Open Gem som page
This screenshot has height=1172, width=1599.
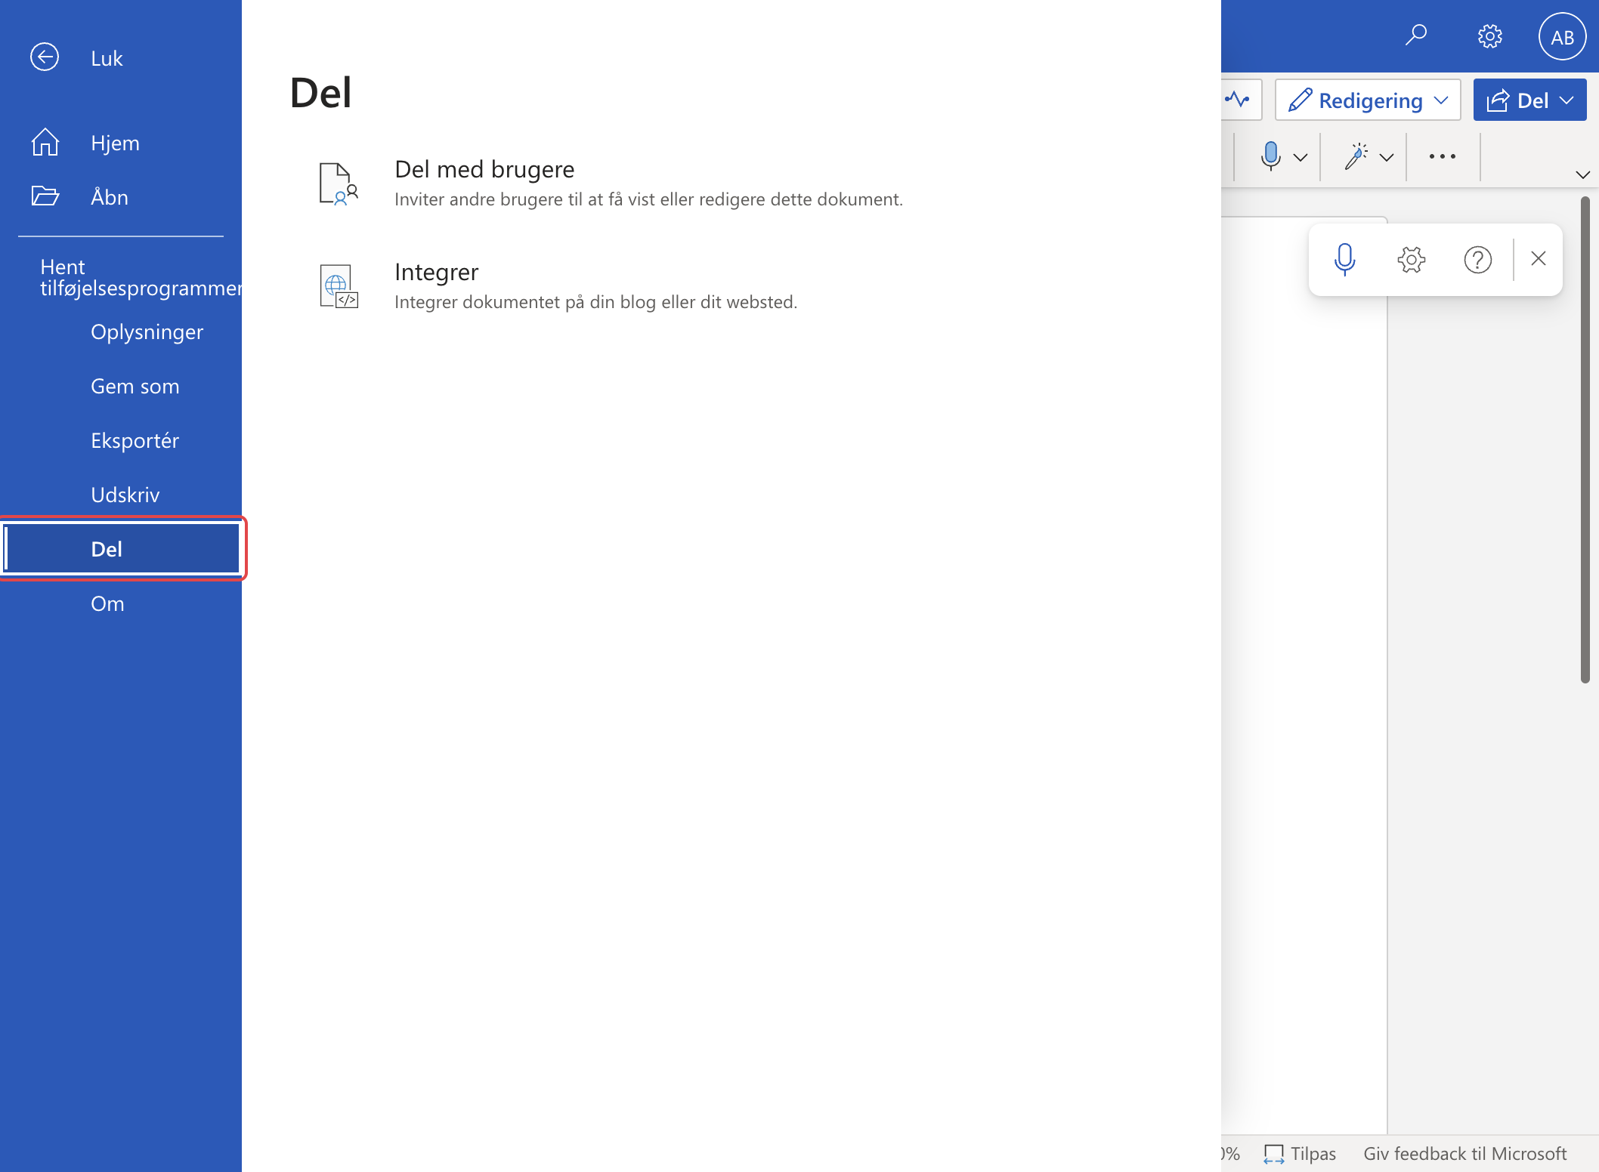(135, 386)
